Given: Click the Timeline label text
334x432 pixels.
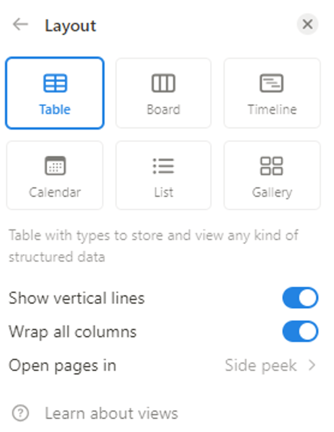Looking at the screenshot, I should pos(272,109).
